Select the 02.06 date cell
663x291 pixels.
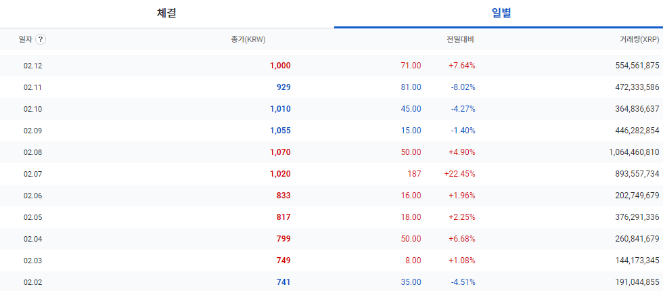[x=33, y=196]
